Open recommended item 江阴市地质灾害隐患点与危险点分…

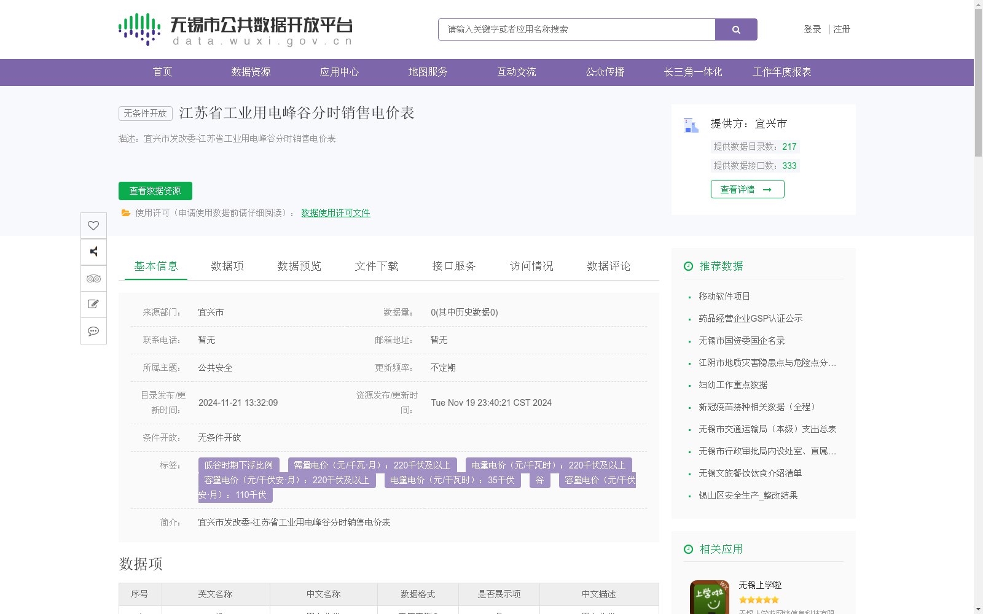pos(767,362)
